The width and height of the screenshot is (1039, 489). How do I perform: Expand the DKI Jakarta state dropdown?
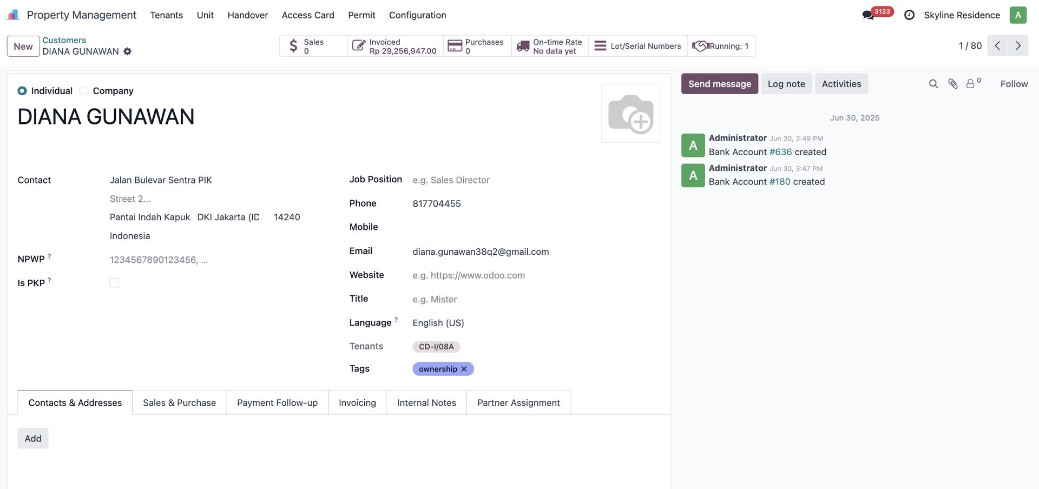[228, 217]
